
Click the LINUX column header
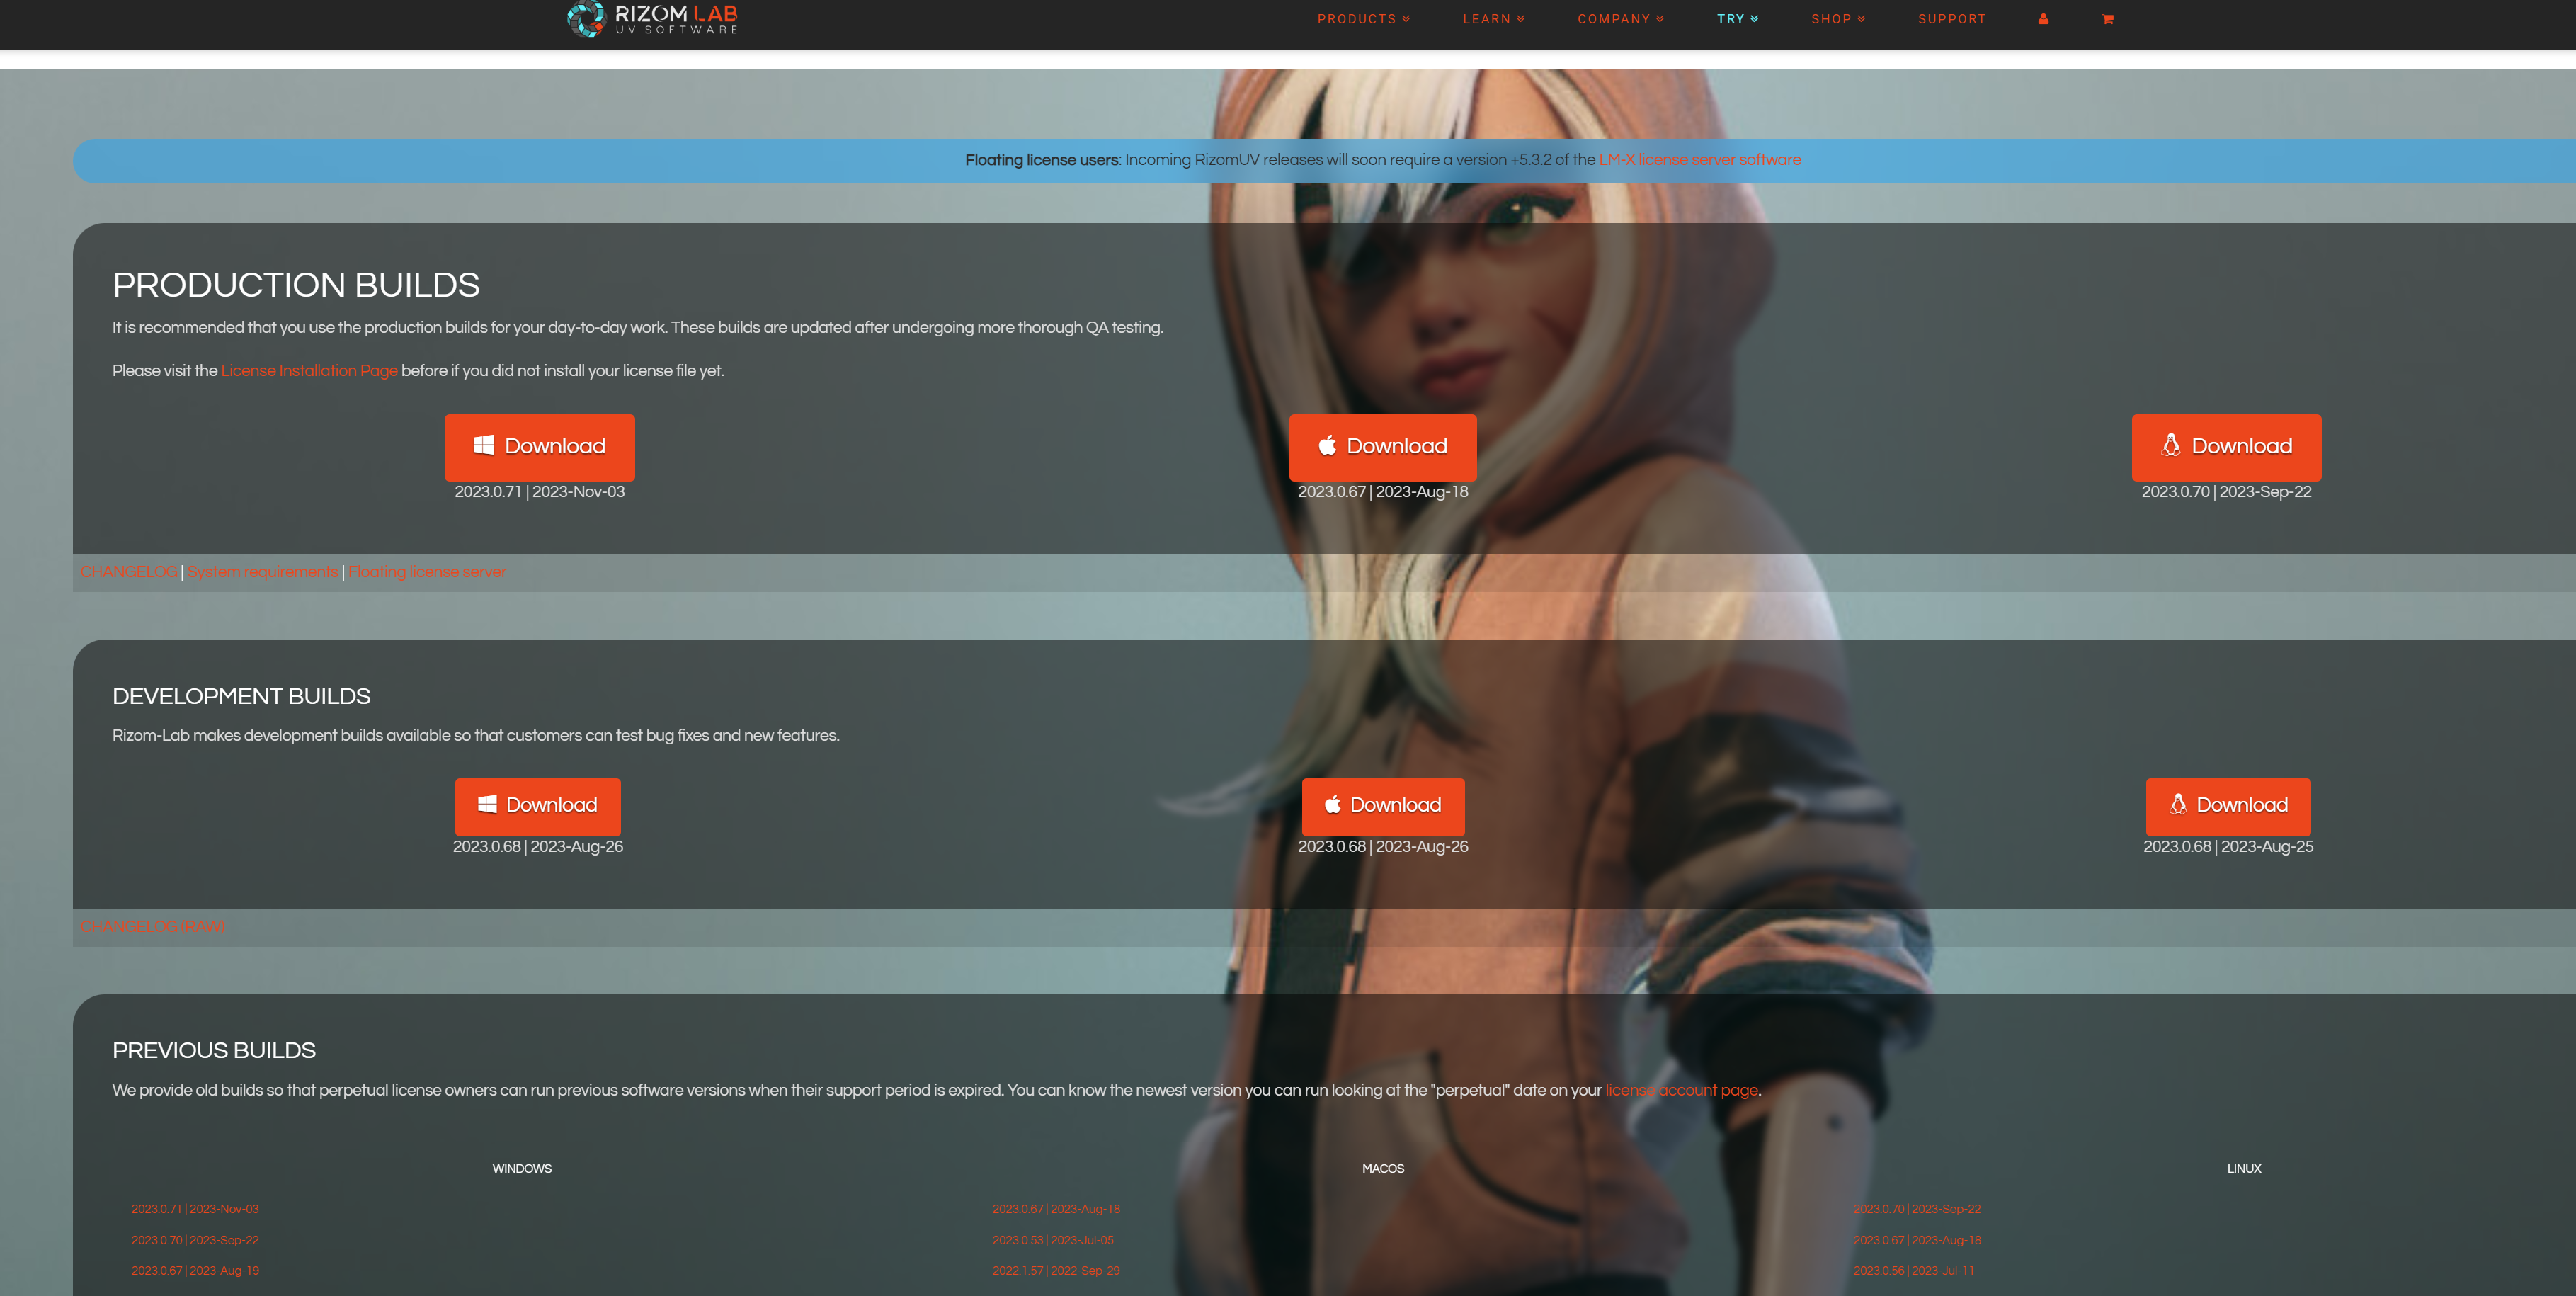[2244, 1169]
